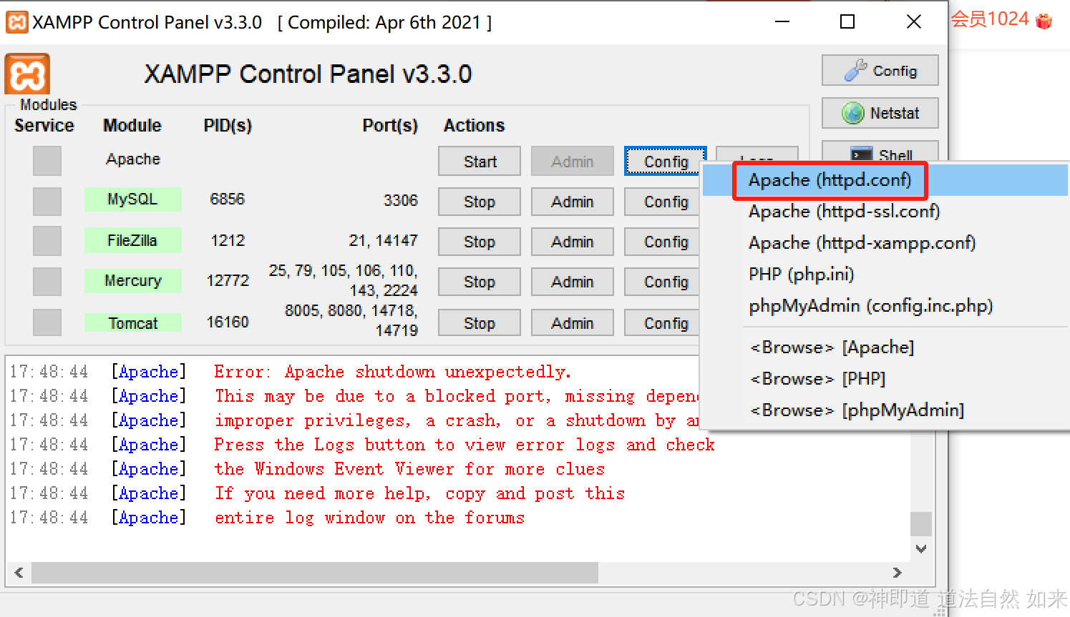Click the horizontal scrollbar thumb in log

tap(315, 573)
